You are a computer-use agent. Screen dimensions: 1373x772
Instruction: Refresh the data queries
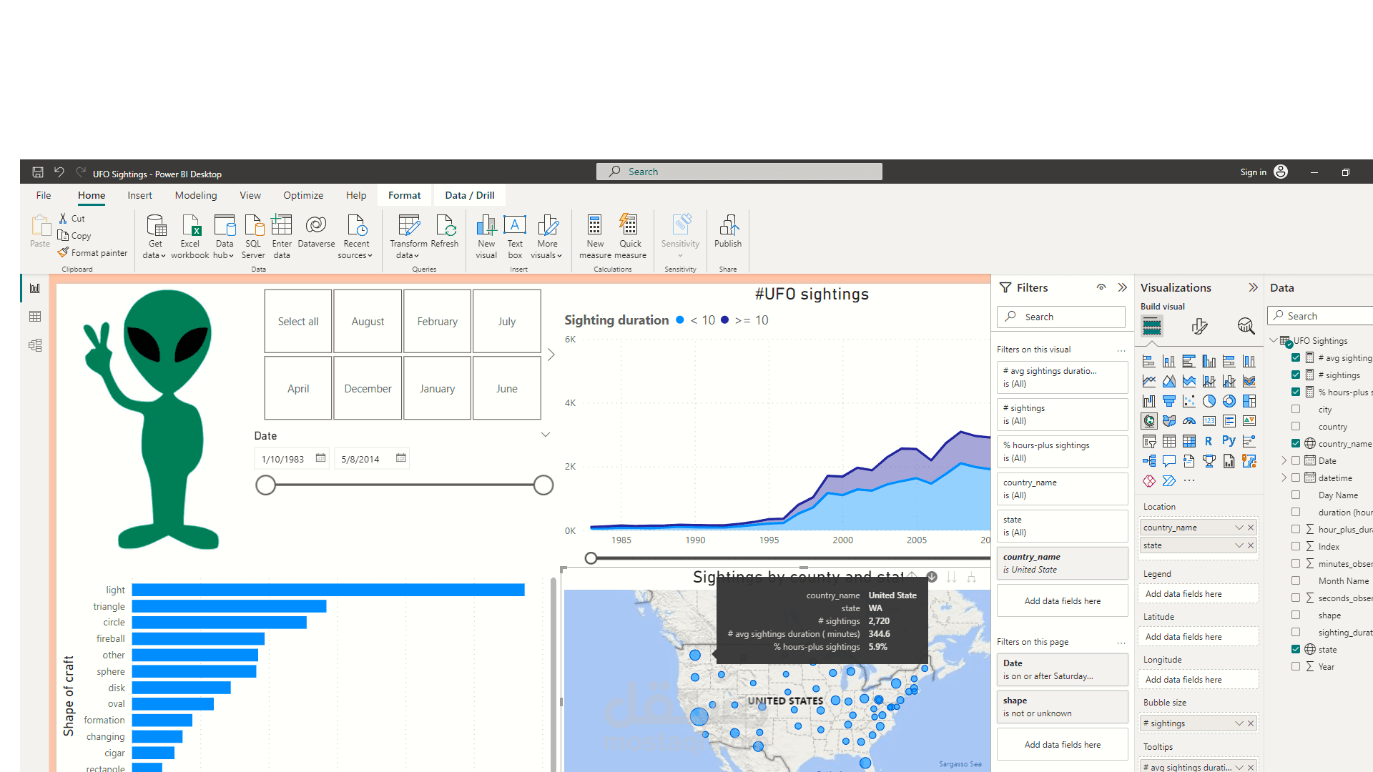445,232
